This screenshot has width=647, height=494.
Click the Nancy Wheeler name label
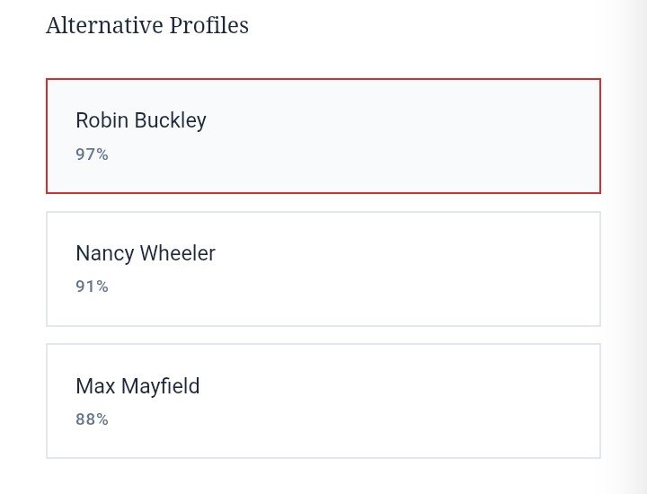[x=146, y=253]
